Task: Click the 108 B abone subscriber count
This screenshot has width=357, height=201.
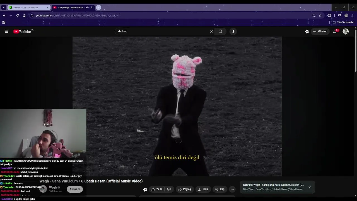Action: point(55,191)
